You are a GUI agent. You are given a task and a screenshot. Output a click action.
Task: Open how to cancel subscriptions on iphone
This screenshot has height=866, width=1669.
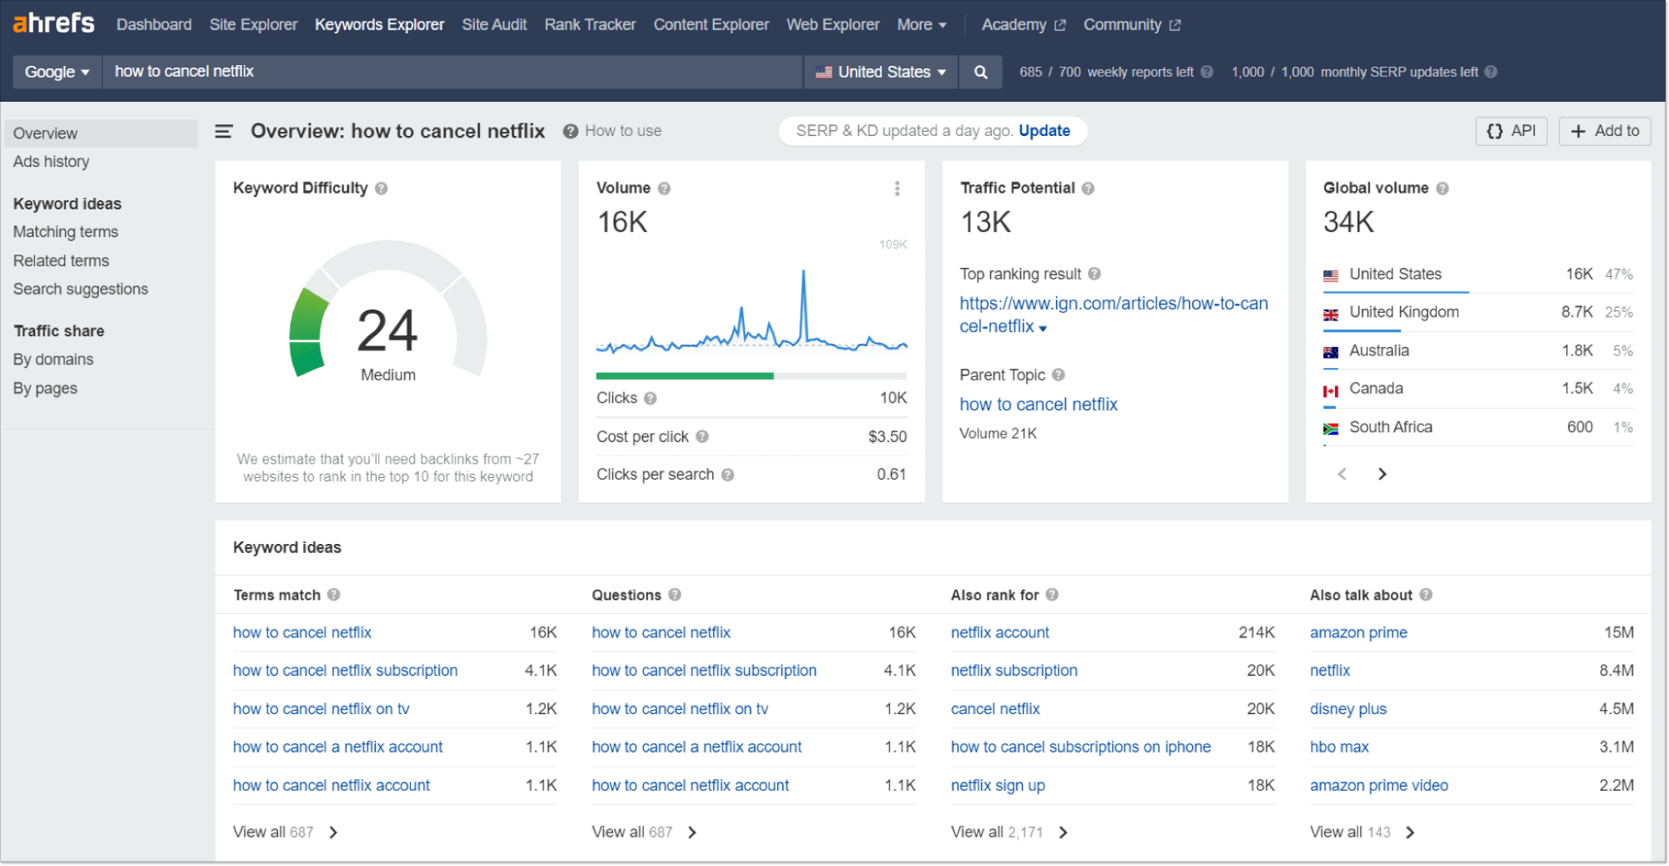1081,747
